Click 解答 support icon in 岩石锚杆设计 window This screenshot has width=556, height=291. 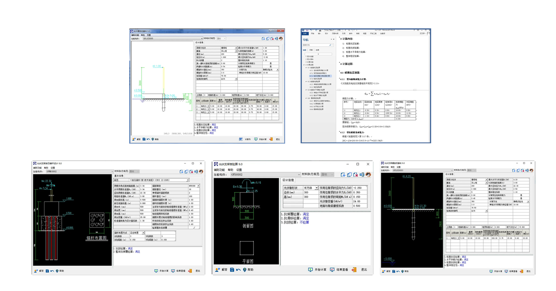pos(36,271)
